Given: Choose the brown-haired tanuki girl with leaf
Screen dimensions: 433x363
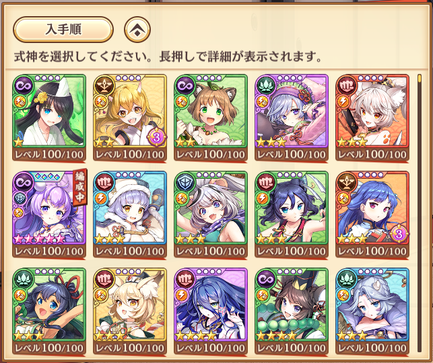Looking at the screenshot, I should pyautogui.click(x=211, y=118).
